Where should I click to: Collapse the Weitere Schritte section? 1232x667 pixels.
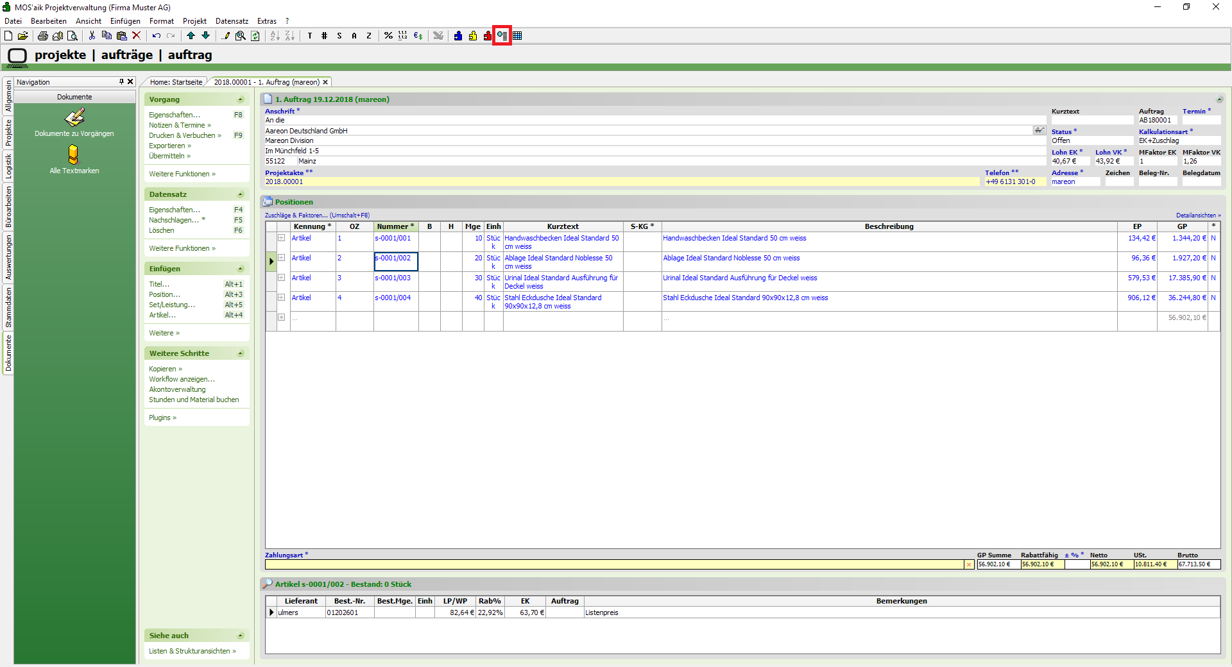click(241, 353)
